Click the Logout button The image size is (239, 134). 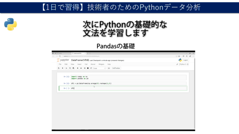point(186,60)
